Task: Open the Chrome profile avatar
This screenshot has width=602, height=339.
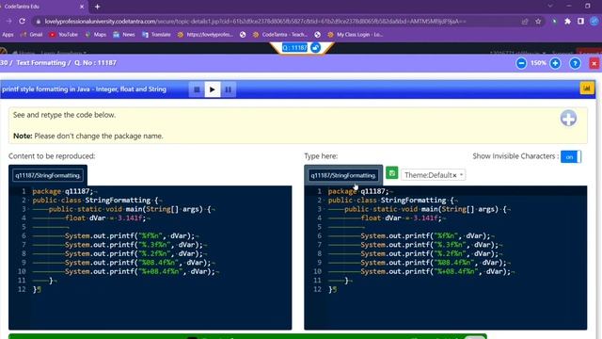Action: 594,22
